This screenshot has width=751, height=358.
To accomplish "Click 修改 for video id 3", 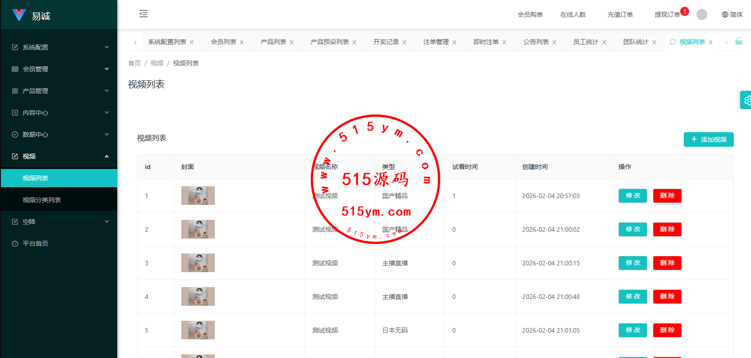I will click(632, 263).
